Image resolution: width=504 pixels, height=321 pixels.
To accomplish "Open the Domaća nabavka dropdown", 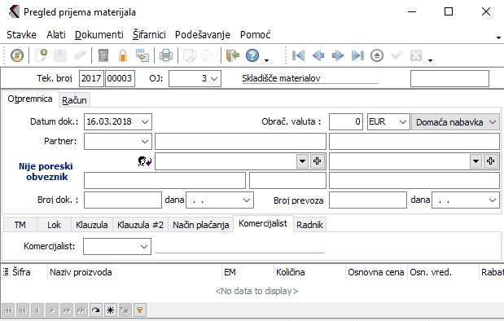I will click(493, 122).
